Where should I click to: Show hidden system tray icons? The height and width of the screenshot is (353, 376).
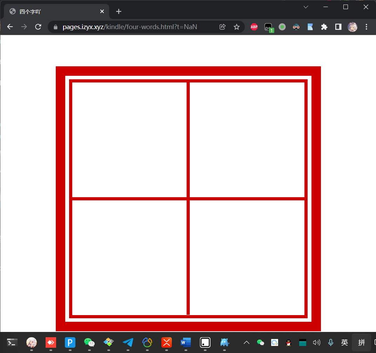pos(247,342)
